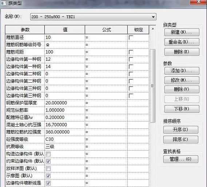The image size is (207, 187).
Task: Uncheck the 边缘构件墙断线是 checkbox
Action: click(x=48, y=183)
